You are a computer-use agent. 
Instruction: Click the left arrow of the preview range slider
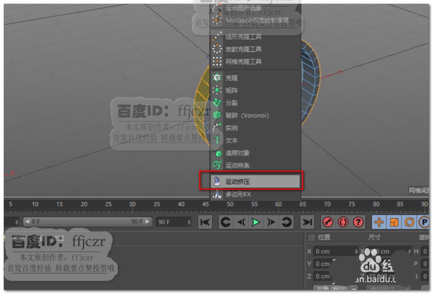tap(27, 222)
